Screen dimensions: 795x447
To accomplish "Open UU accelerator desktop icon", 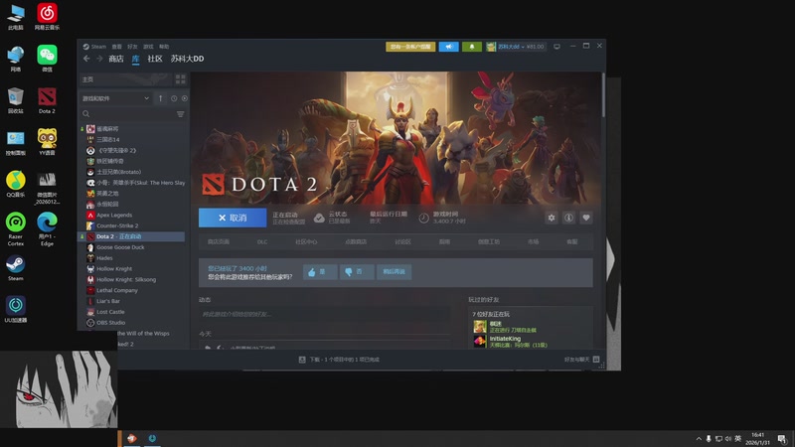I will point(16,310).
